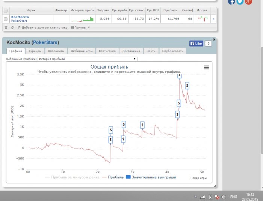263x201 pixels.
Task: Click the ENG language indicator
Action: click(233, 197)
